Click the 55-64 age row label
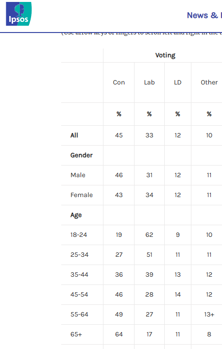Image resolution: width=222 pixels, height=349 pixels. [79, 314]
